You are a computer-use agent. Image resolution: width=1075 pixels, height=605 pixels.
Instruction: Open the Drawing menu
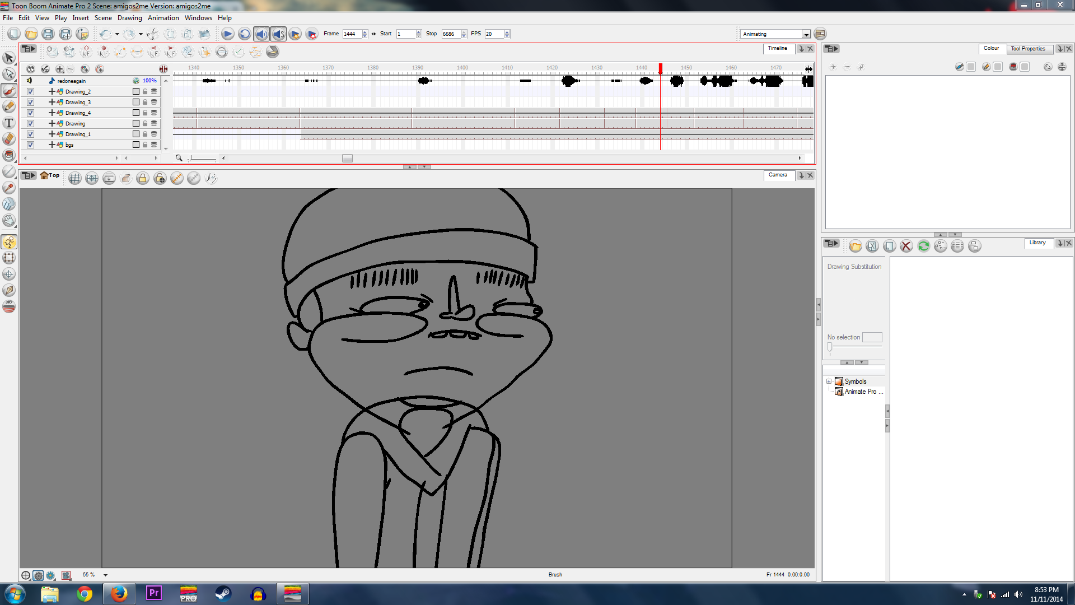(x=130, y=18)
